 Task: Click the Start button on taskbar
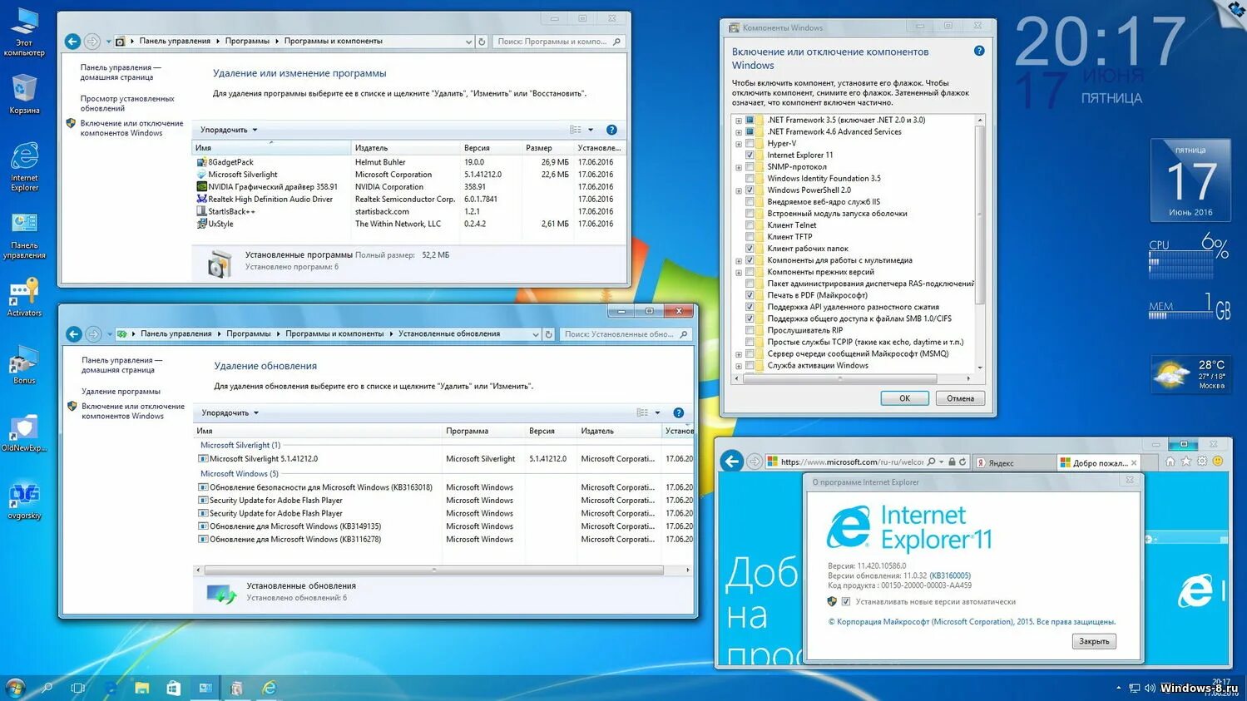tap(15, 688)
